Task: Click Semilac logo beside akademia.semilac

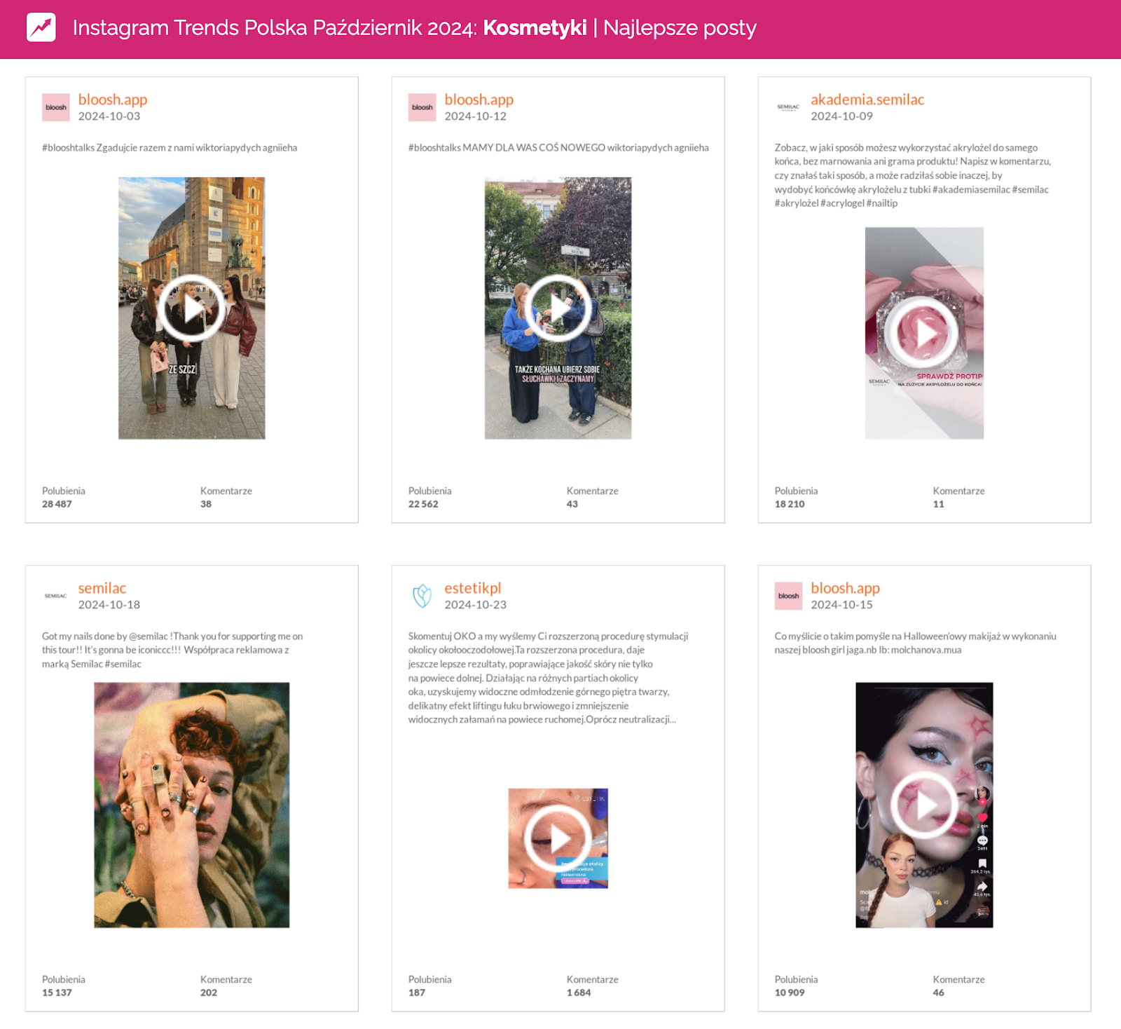Action: pos(789,107)
